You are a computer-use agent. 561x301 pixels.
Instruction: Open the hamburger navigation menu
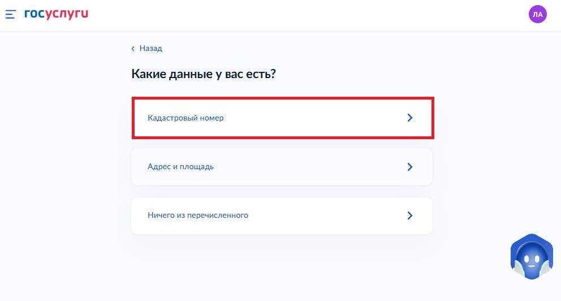click(11, 14)
